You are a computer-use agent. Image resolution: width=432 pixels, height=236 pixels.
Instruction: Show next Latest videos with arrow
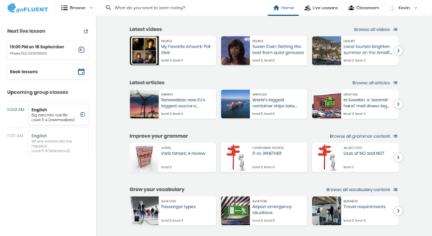tap(398, 51)
